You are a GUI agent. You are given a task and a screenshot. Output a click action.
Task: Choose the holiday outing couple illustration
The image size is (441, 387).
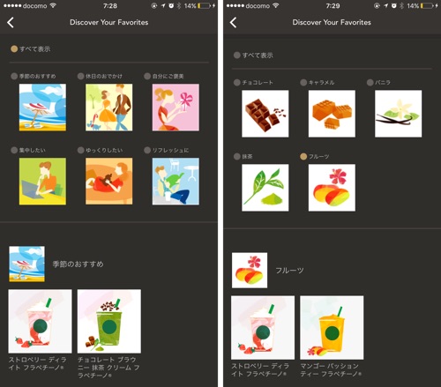pos(109,108)
